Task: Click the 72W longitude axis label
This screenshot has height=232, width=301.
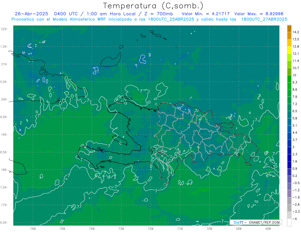Action: 150,228
